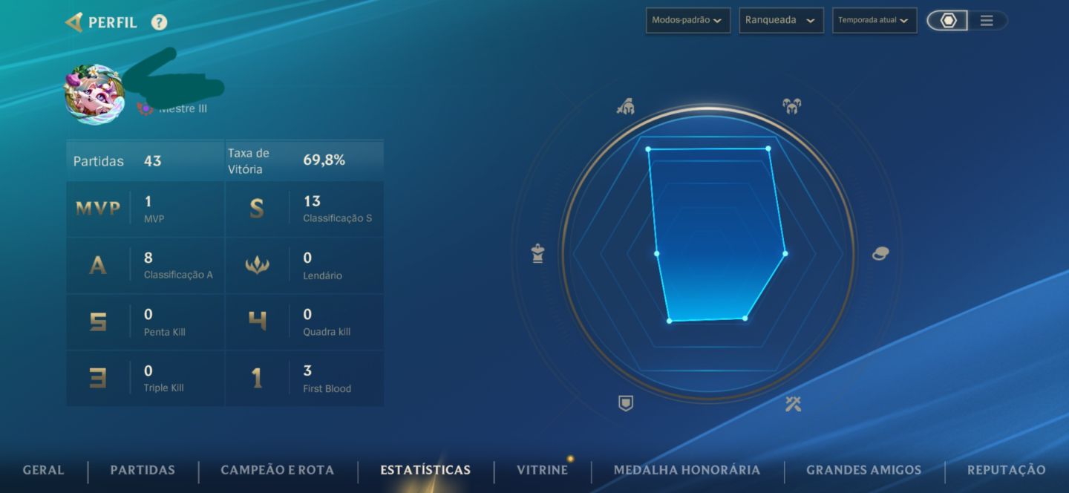Tap the Quadra kill 4 emblem
The image size is (1069, 493).
pos(257,321)
